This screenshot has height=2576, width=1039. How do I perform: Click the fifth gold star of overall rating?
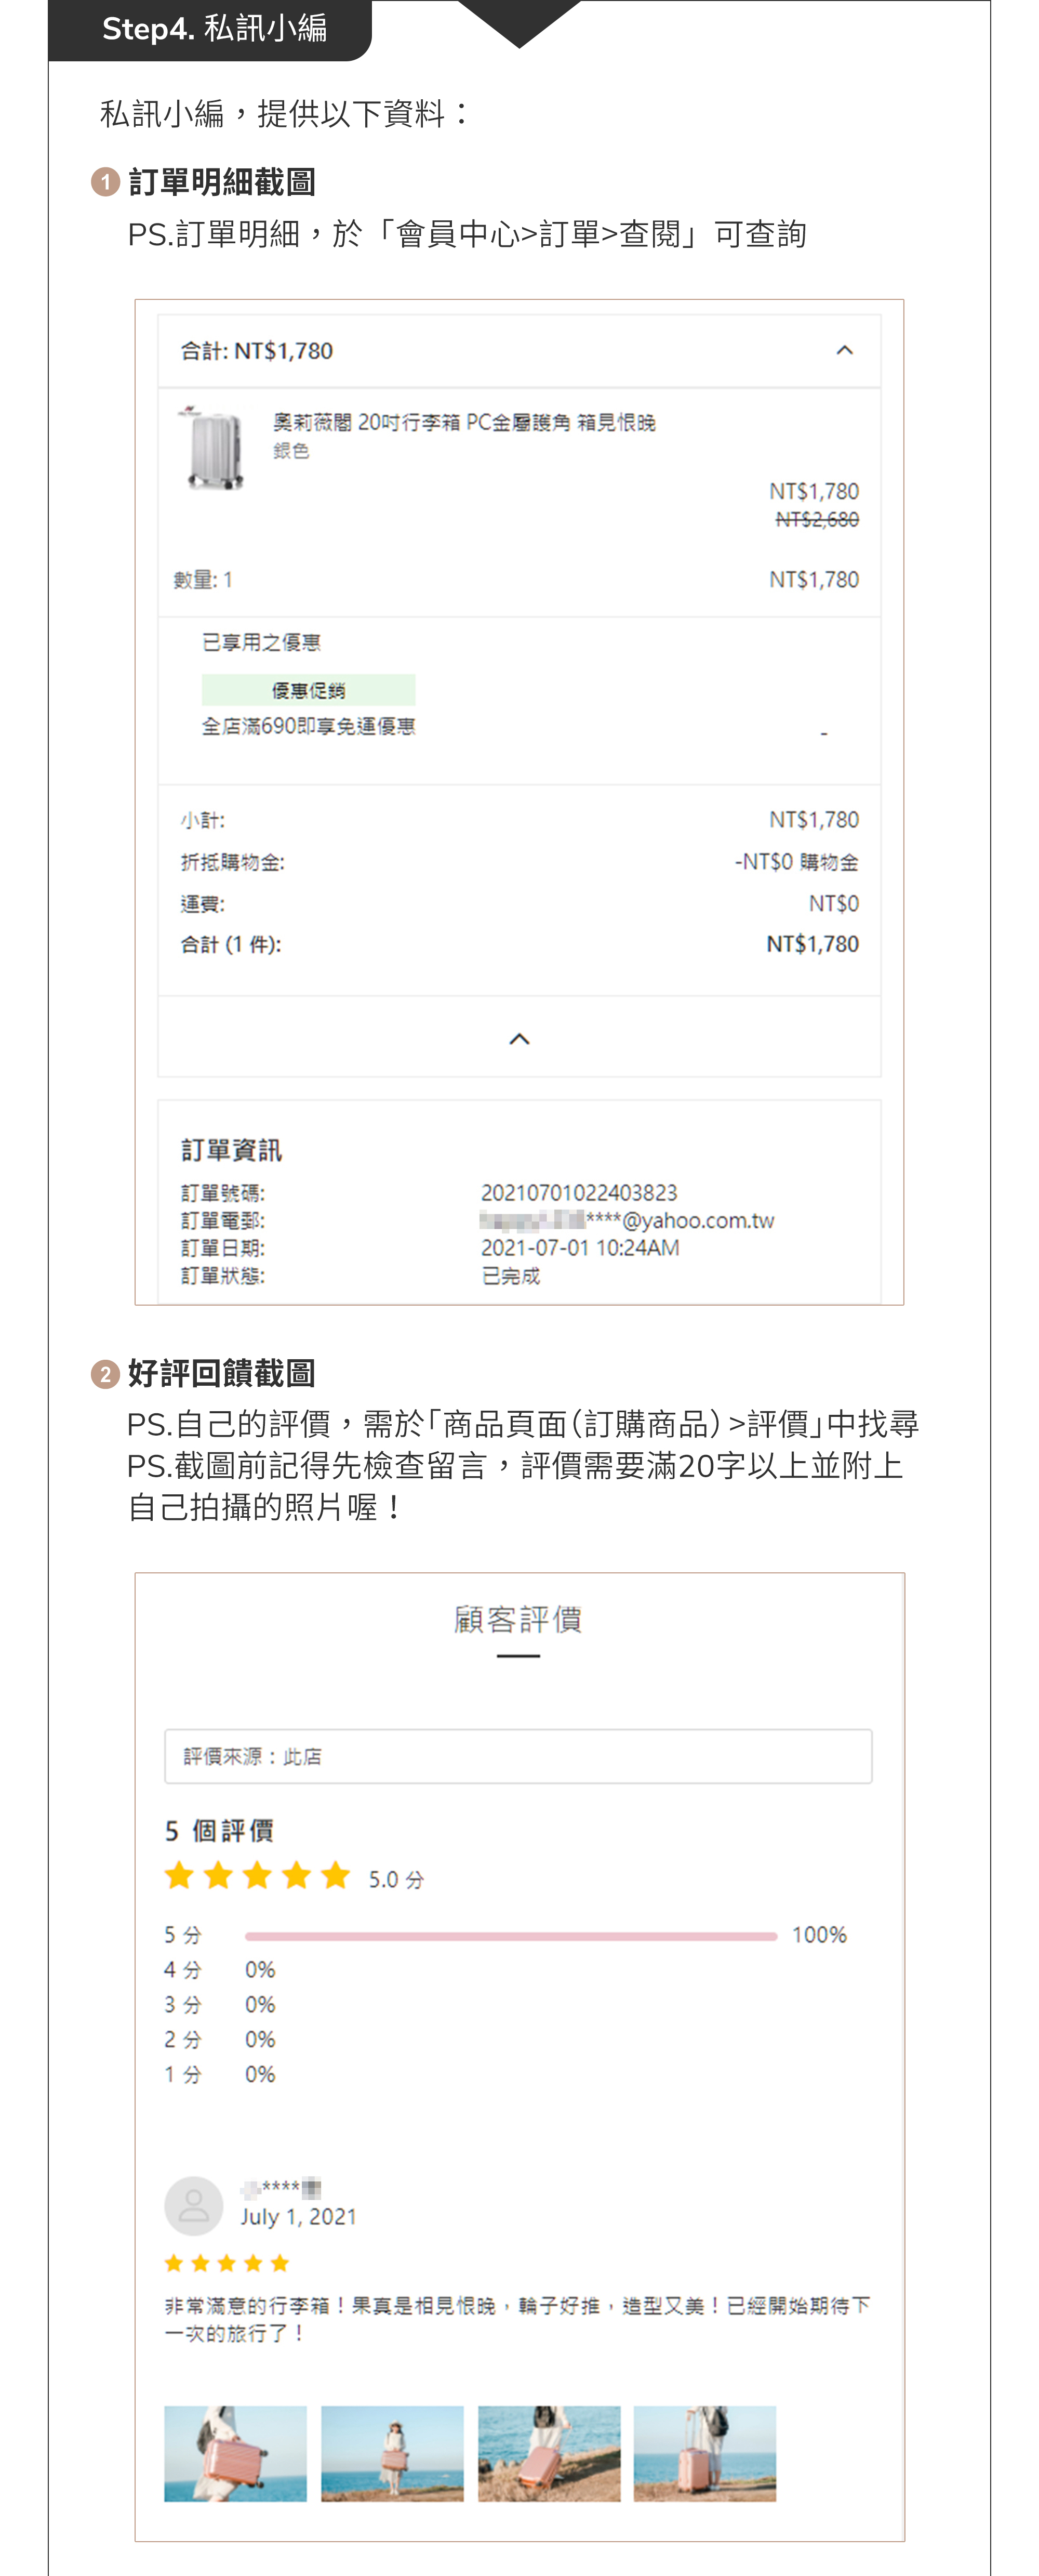pos(336,1875)
